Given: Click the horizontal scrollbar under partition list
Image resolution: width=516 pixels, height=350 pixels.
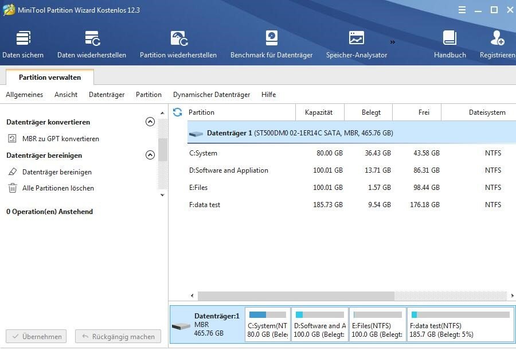Looking at the screenshot, I should point(296,296).
